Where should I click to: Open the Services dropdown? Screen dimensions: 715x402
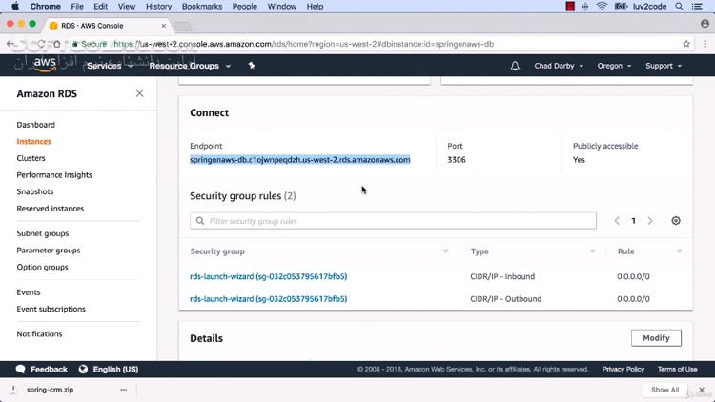(110, 66)
